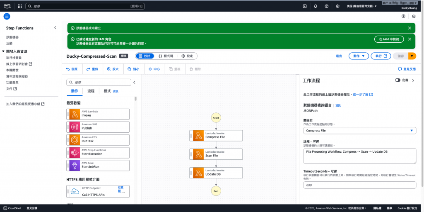Click the 放大 zoom in button
424x212 pixels.
pos(113,69)
